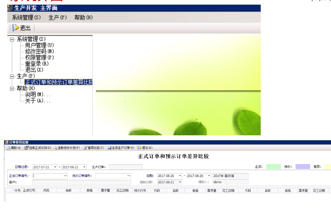The width and height of the screenshot is (331, 216).
Task: Open the 系统管理 menu in menu bar
Action: coord(26,18)
